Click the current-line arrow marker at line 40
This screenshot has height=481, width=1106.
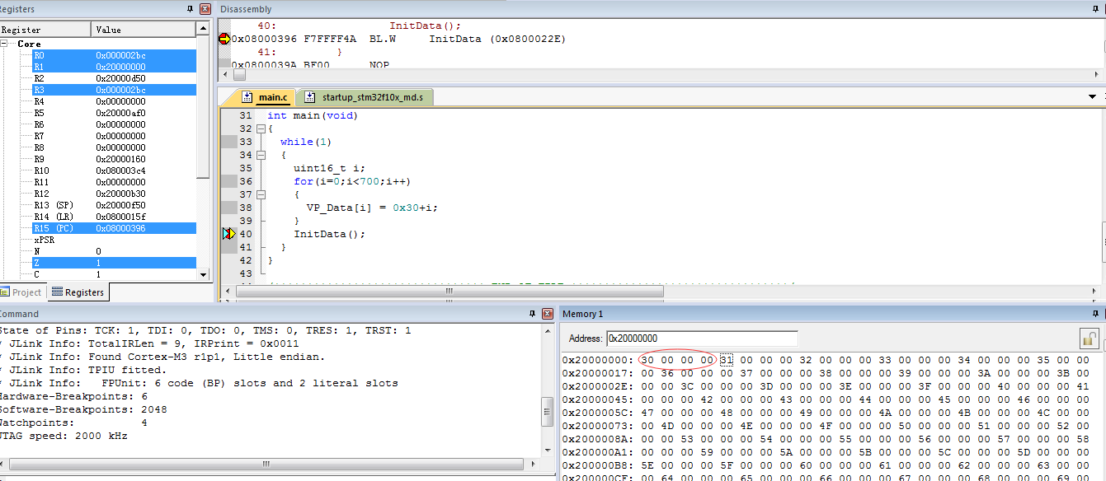(x=228, y=234)
